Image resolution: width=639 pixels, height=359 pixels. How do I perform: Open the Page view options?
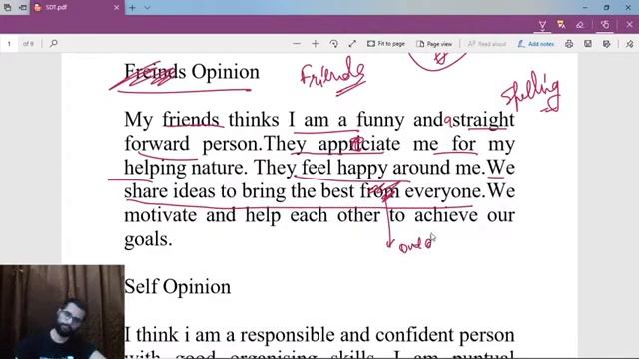point(434,44)
